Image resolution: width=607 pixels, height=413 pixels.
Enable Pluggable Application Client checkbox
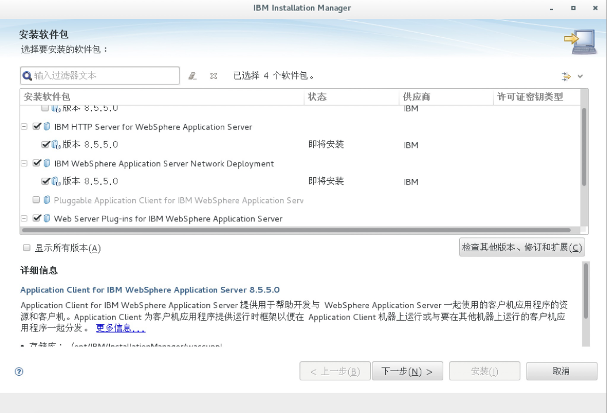point(37,200)
